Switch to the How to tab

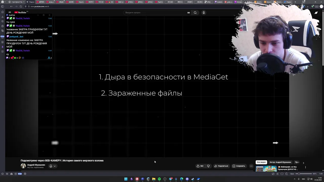(80, 2)
